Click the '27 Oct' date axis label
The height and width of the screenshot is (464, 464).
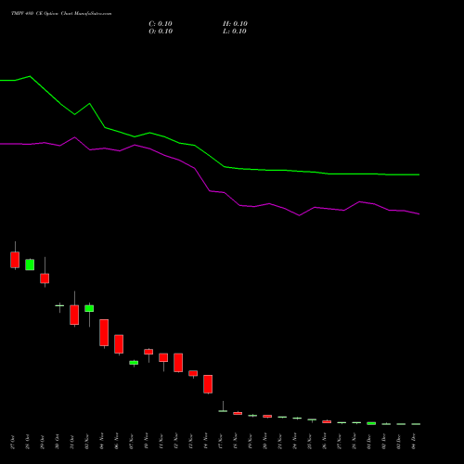(x=13, y=442)
